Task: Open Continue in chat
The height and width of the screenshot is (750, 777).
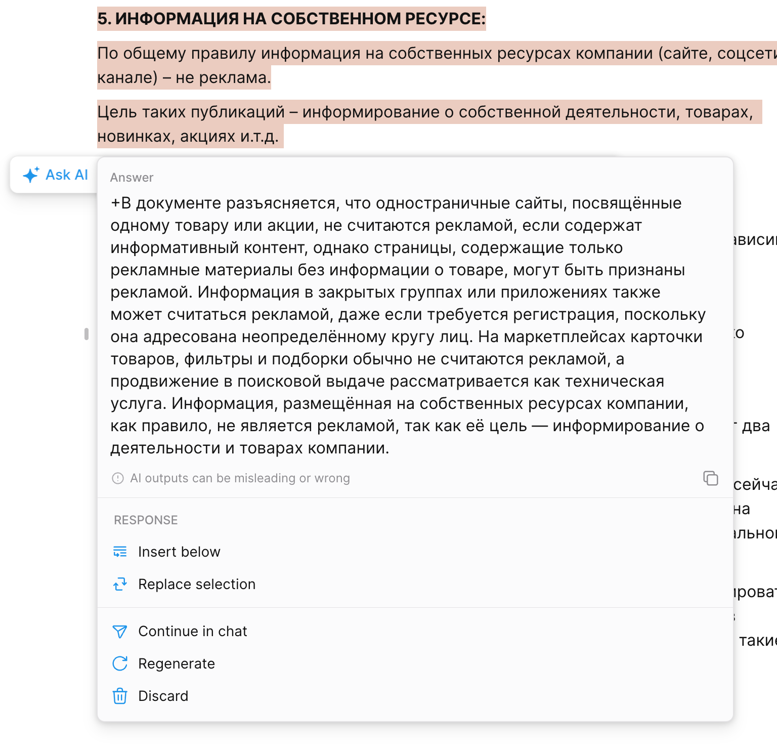Action: coord(193,631)
